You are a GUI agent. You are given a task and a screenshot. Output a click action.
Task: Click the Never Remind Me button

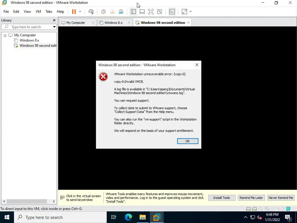click(x=281, y=198)
